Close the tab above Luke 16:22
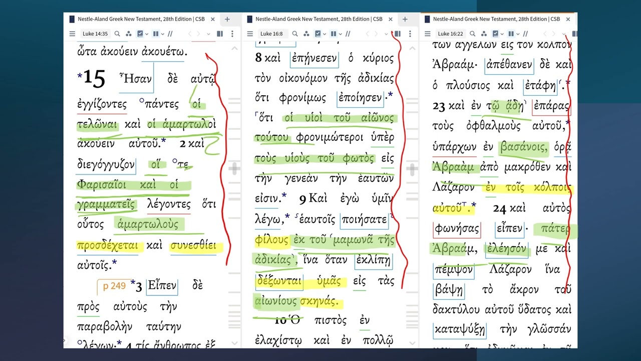 pos(568,19)
